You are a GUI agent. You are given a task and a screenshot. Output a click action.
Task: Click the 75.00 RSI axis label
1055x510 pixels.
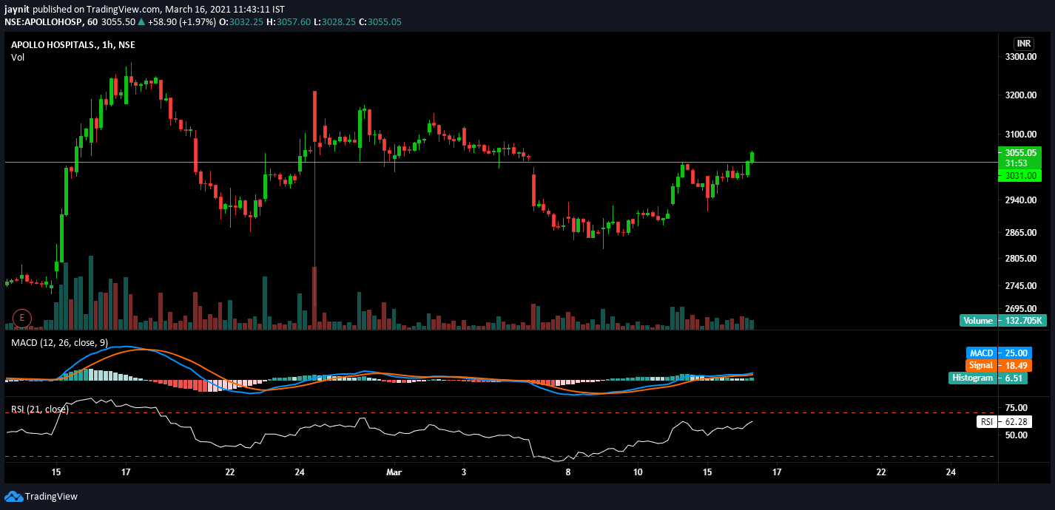[1017, 408]
